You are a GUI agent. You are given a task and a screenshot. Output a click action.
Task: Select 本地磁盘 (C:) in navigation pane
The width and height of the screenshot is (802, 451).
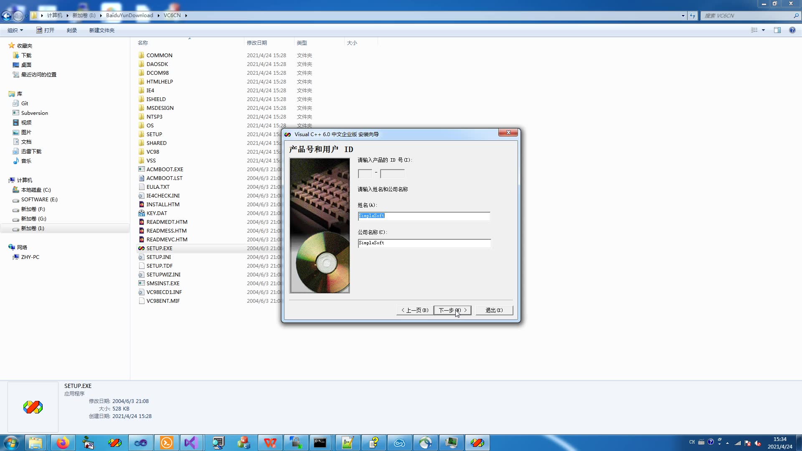pos(36,190)
